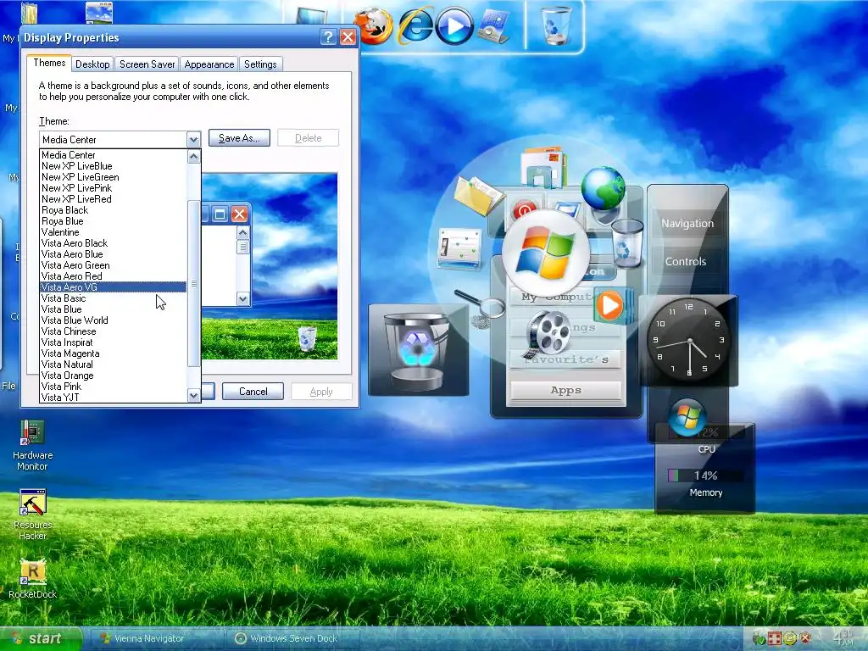
Task: Click the control panel dock icon
Action: click(493, 26)
